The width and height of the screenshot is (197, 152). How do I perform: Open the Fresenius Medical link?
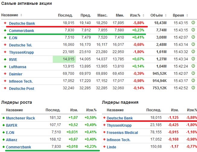(122, 132)
